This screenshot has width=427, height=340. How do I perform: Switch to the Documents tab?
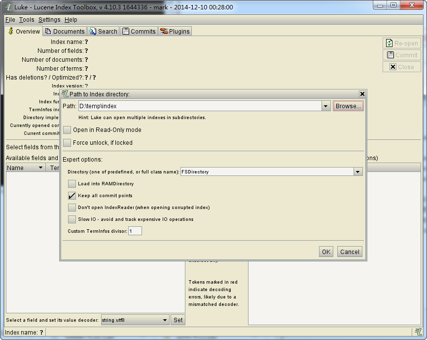(x=65, y=31)
